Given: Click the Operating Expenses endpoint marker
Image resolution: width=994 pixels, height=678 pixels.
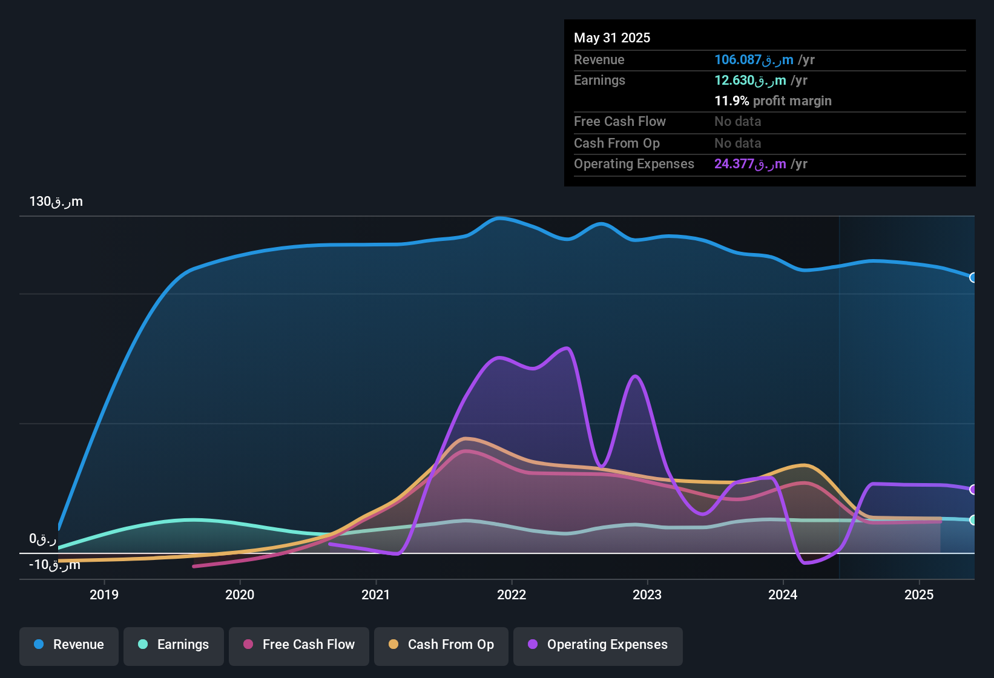Looking at the screenshot, I should [x=973, y=489].
